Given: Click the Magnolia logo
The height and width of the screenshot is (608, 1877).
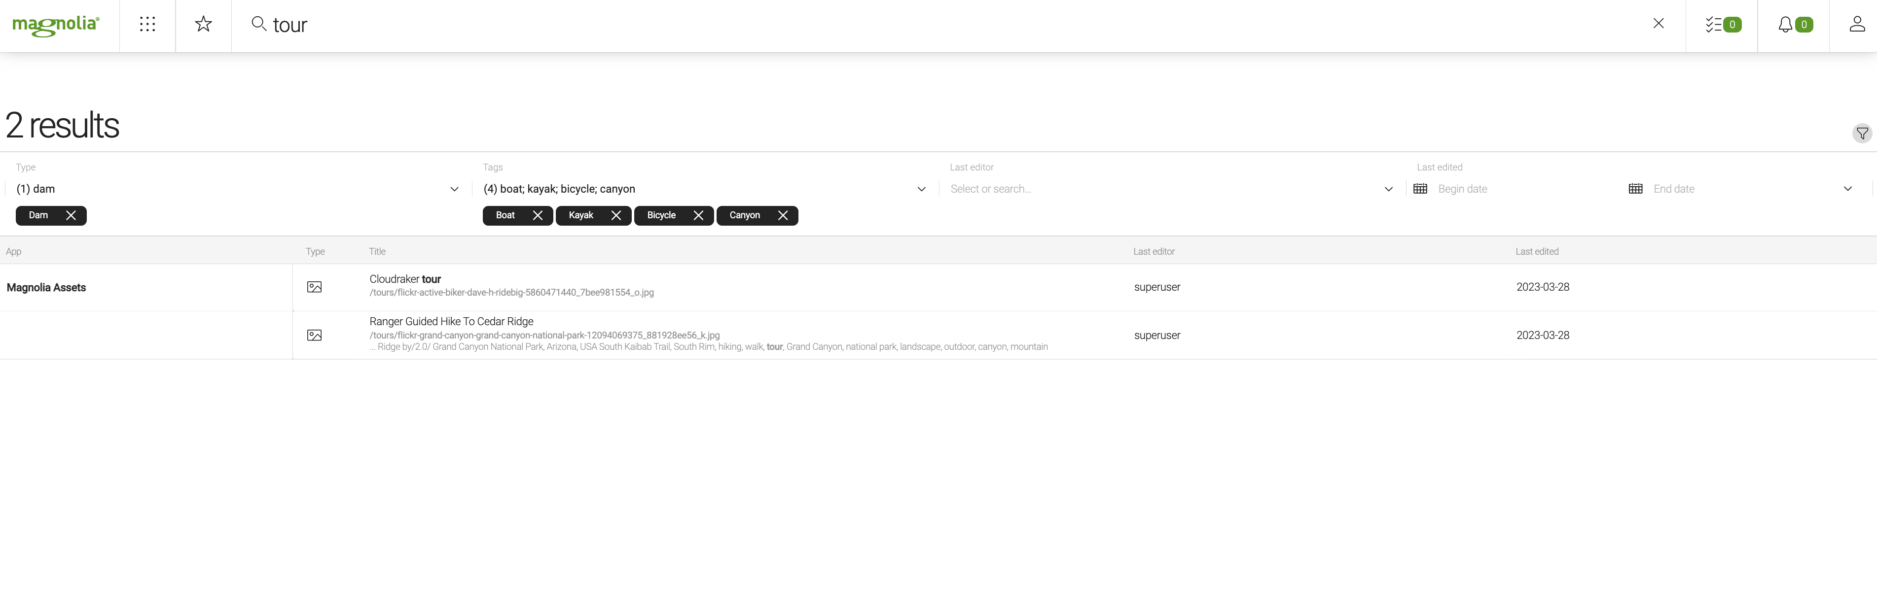Looking at the screenshot, I should click(56, 26).
